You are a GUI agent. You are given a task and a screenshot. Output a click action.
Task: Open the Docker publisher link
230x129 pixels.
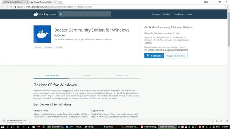[x=61, y=35]
